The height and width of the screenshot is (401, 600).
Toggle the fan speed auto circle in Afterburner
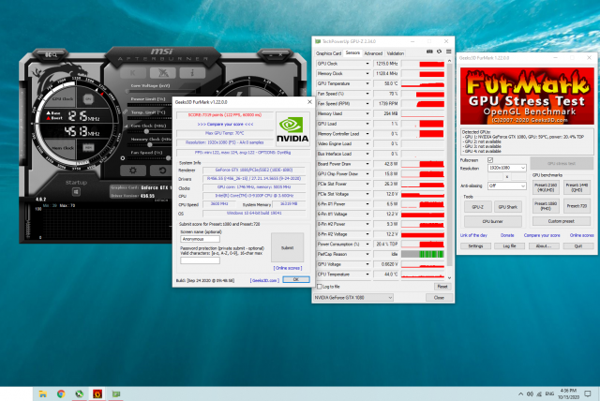pyautogui.click(x=123, y=158)
